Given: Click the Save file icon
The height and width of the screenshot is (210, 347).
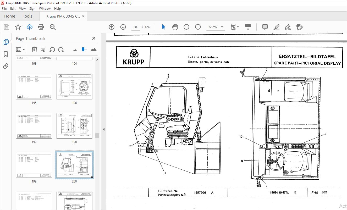Looking at the screenshot, I should 7,27.
